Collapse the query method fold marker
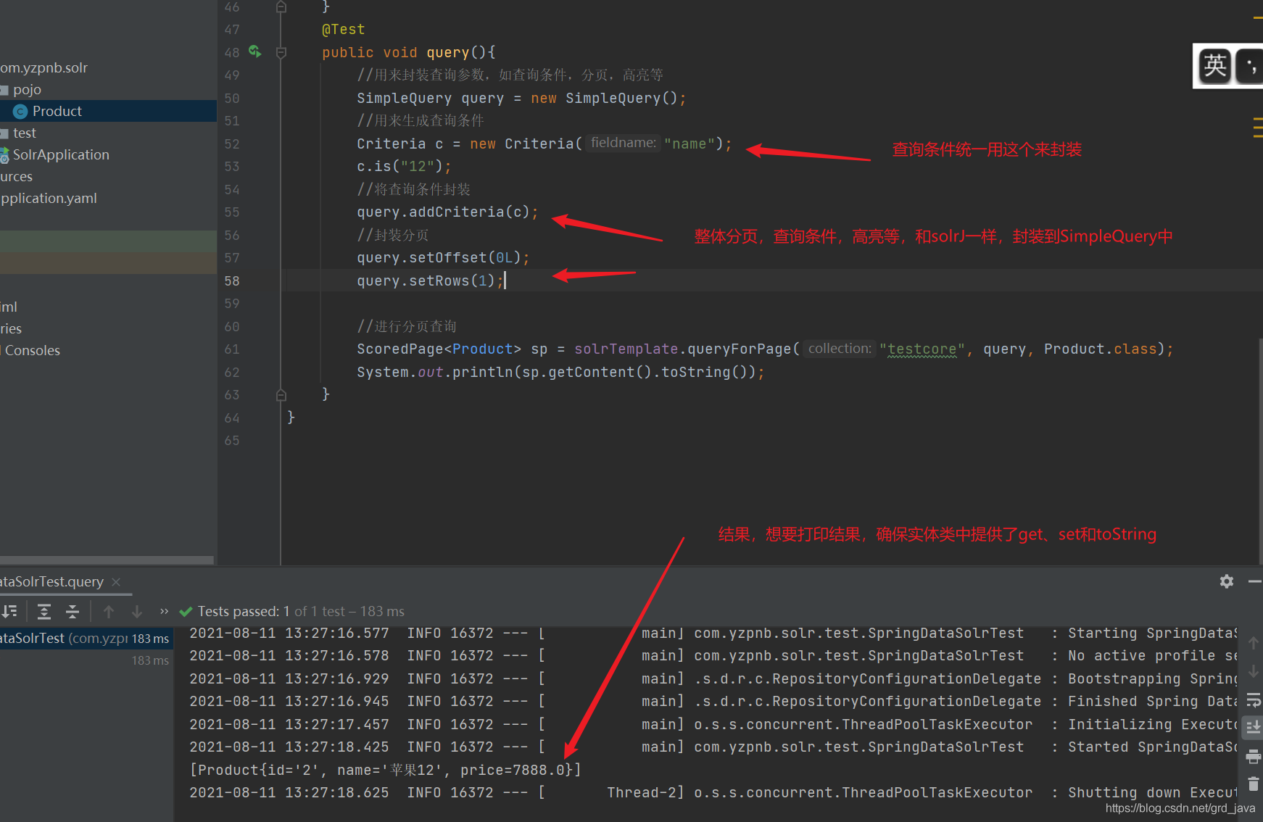 tap(281, 52)
